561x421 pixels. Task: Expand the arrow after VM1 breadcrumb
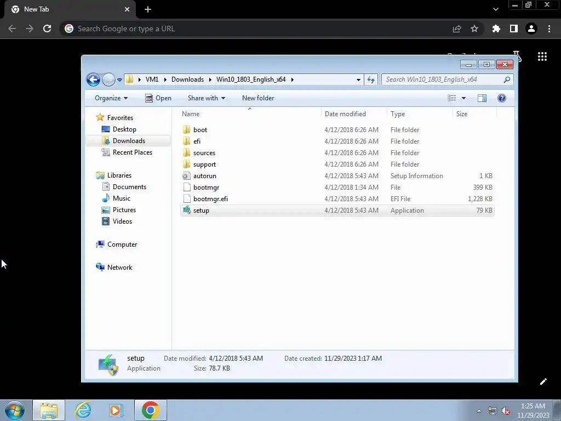pyautogui.click(x=165, y=79)
